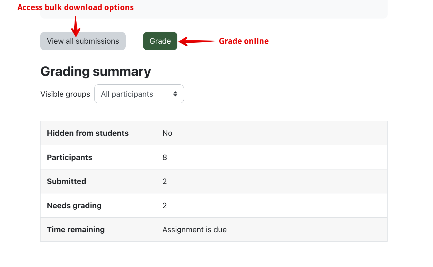Click the No value for Hidden from students

[x=167, y=133]
